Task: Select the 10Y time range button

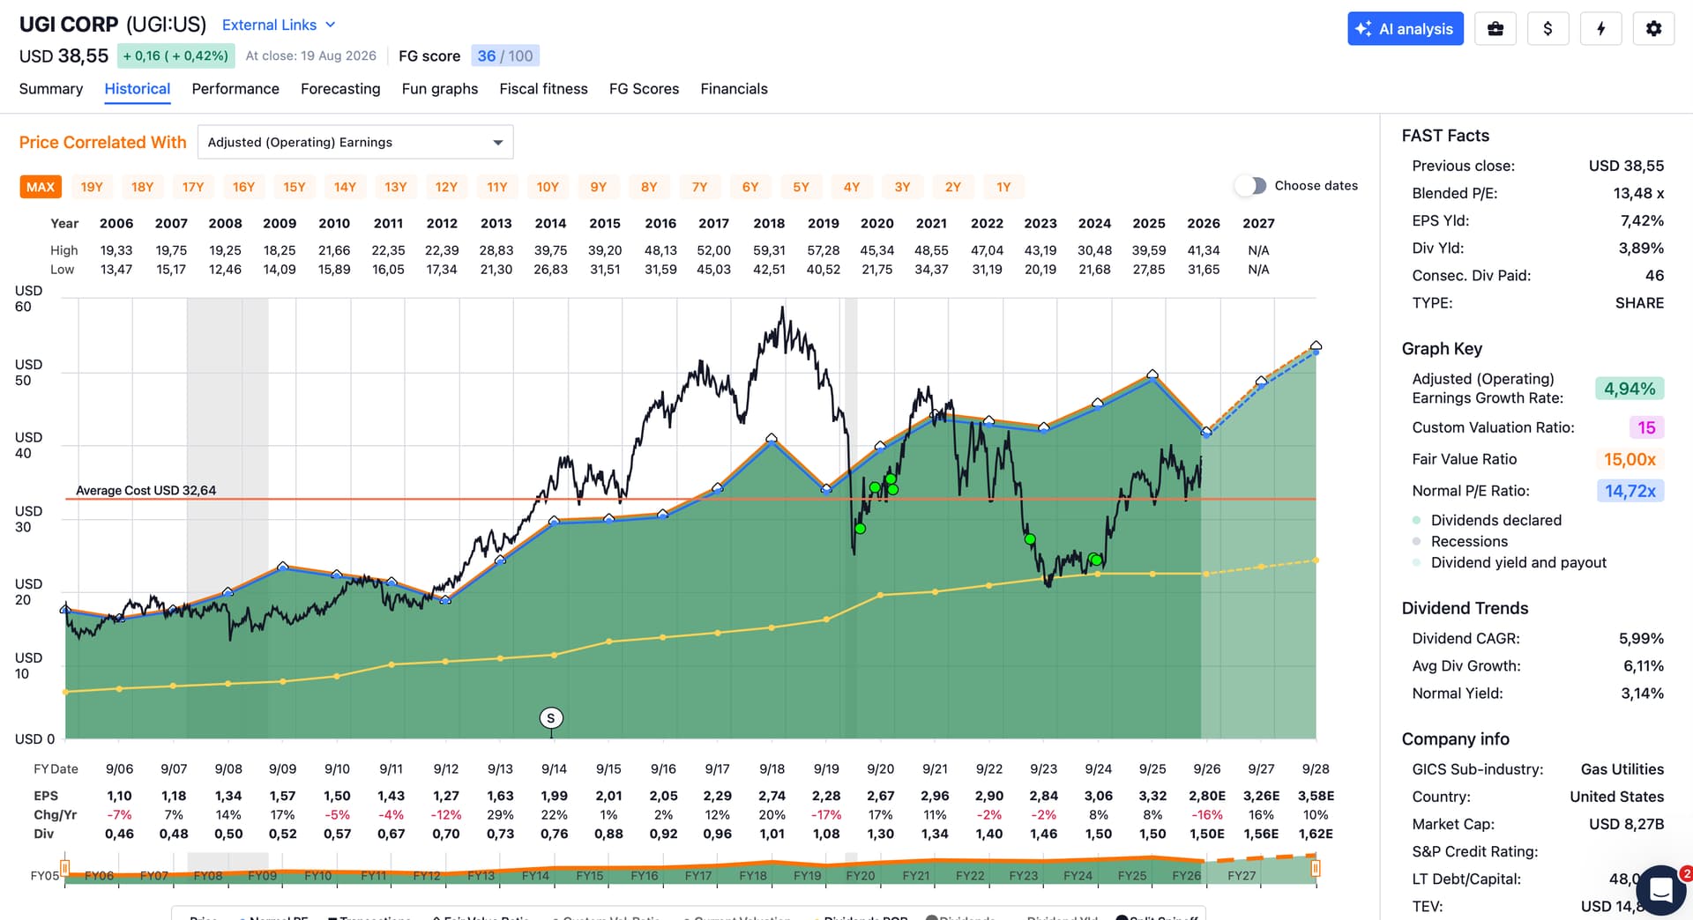Action: (x=548, y=187)
